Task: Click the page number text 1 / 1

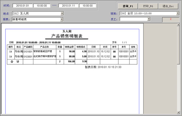Action: tap(124, 43)
